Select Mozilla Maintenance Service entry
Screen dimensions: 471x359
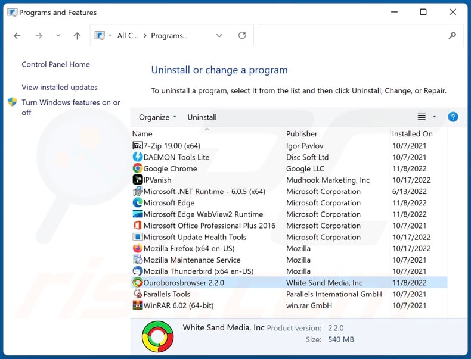click(290, 260)
